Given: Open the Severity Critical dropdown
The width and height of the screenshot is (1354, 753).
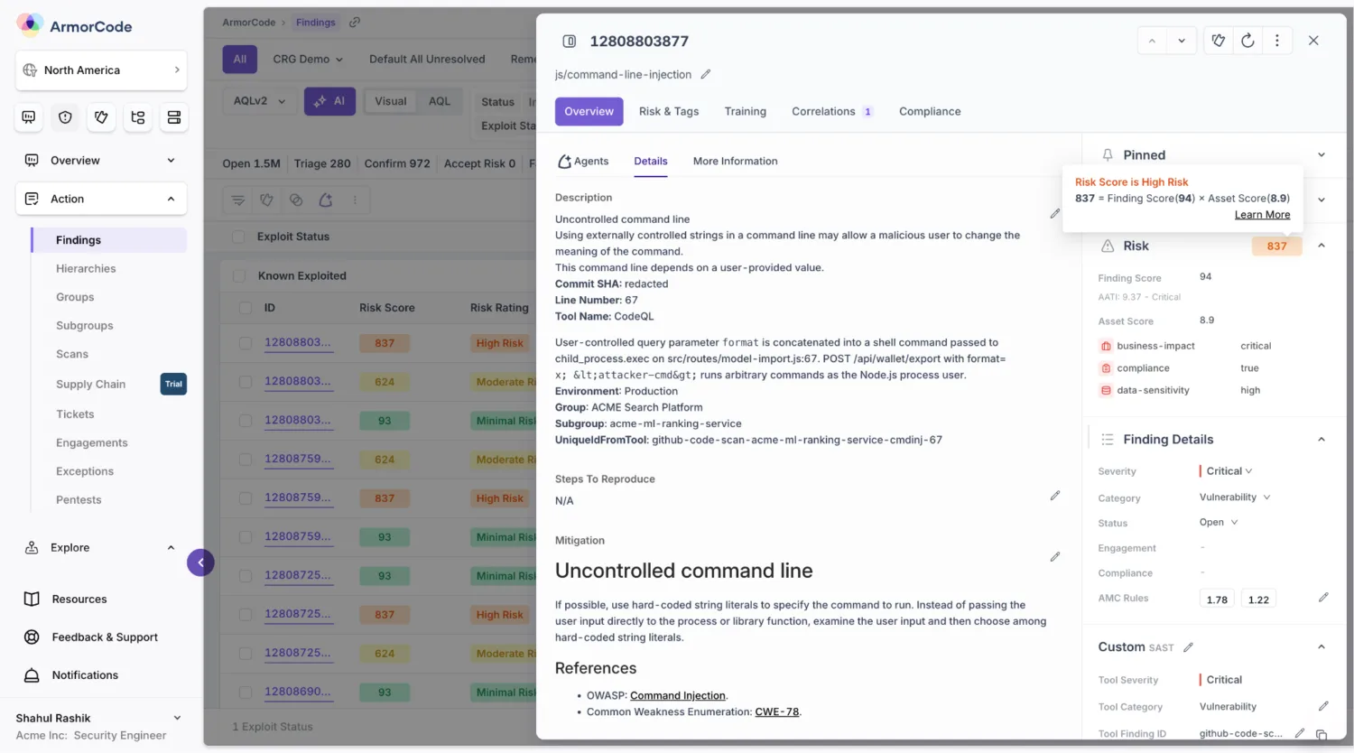Looking at the screenshot, I should 1229,471.
